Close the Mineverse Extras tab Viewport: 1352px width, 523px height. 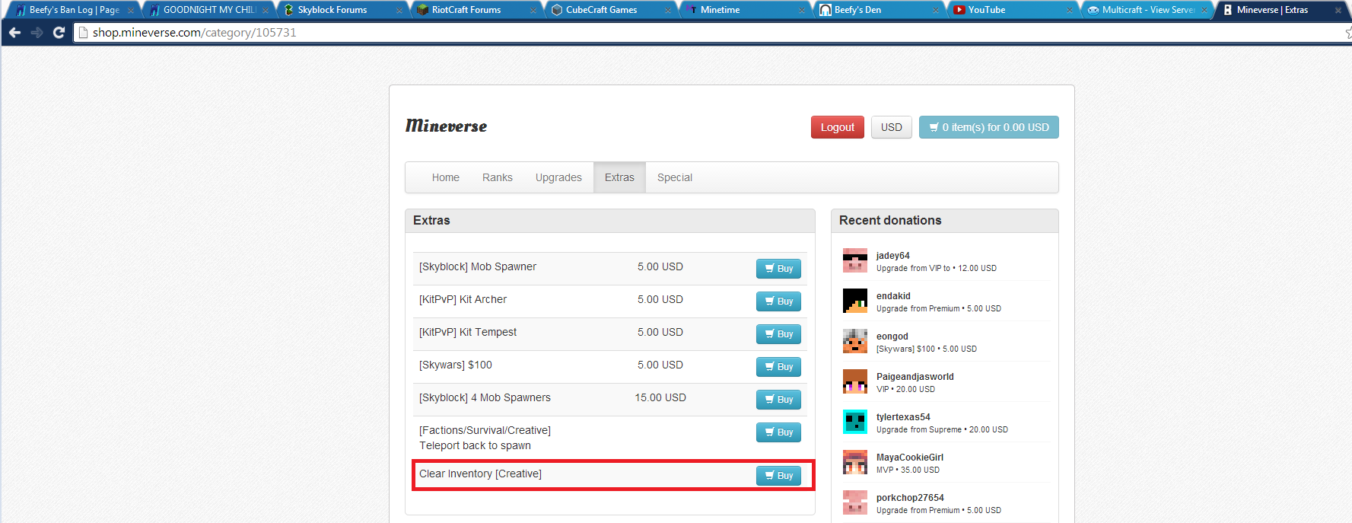tap(1338, 11)
